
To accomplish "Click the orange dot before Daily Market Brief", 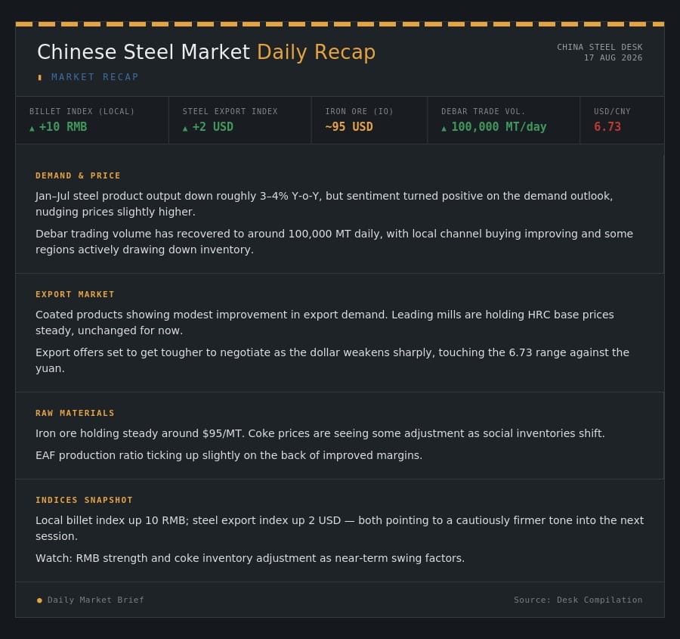I will coord(39,600).
